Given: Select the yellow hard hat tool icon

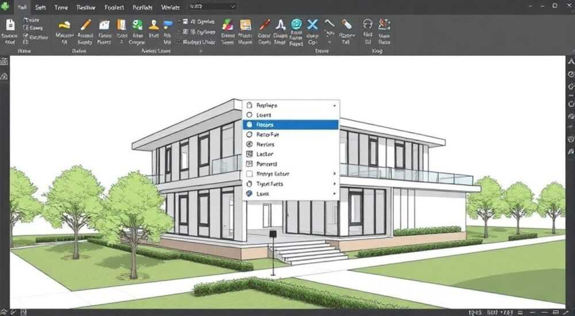Looking at the screenshot, I should pos(64,25).
